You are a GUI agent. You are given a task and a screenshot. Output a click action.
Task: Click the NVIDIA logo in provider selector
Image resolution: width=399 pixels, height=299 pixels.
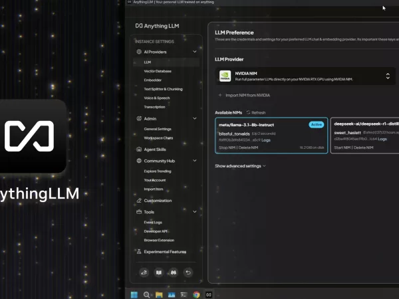[225, 76]
